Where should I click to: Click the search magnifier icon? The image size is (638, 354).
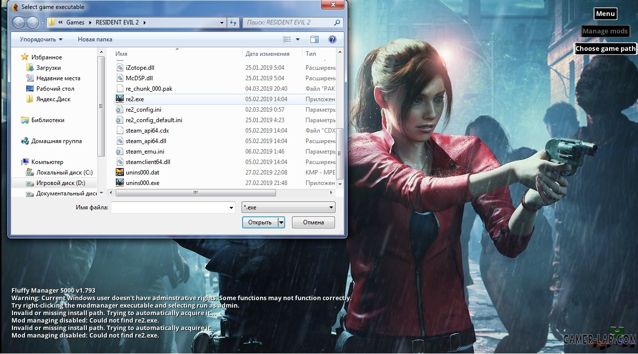337,22
